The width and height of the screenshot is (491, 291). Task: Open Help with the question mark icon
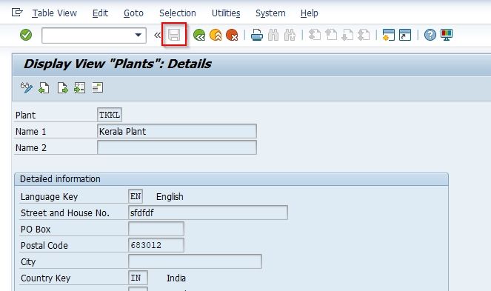click(430, 35)
